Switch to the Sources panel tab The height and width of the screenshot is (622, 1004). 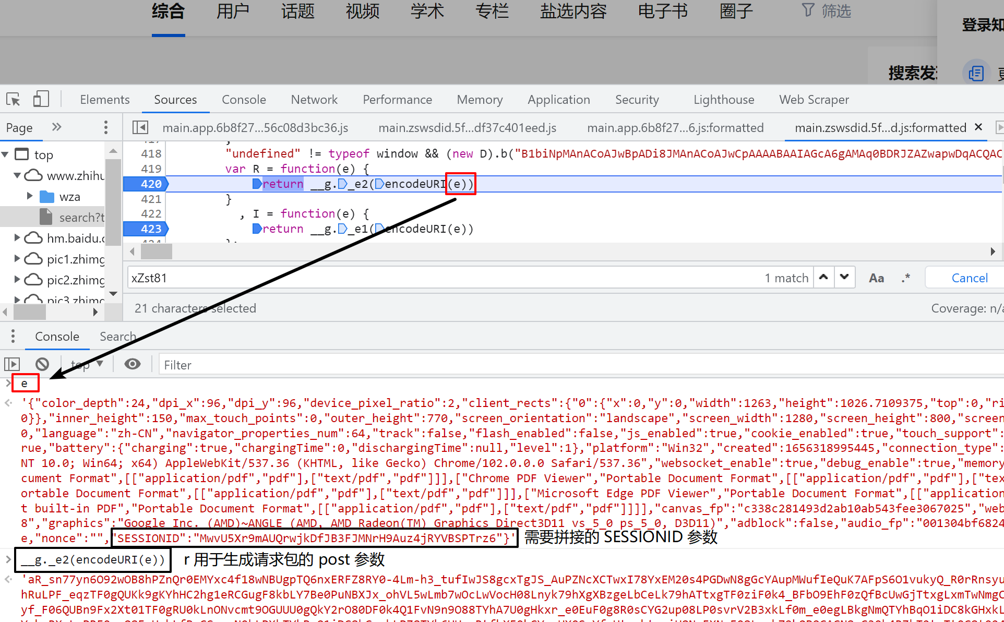point(175,100)
